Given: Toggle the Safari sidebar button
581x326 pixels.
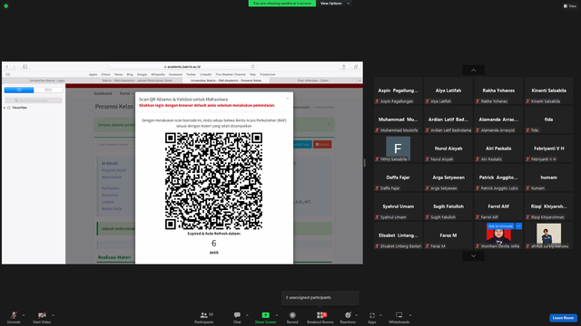Looking at the screenshot, I should pos(25,66).
